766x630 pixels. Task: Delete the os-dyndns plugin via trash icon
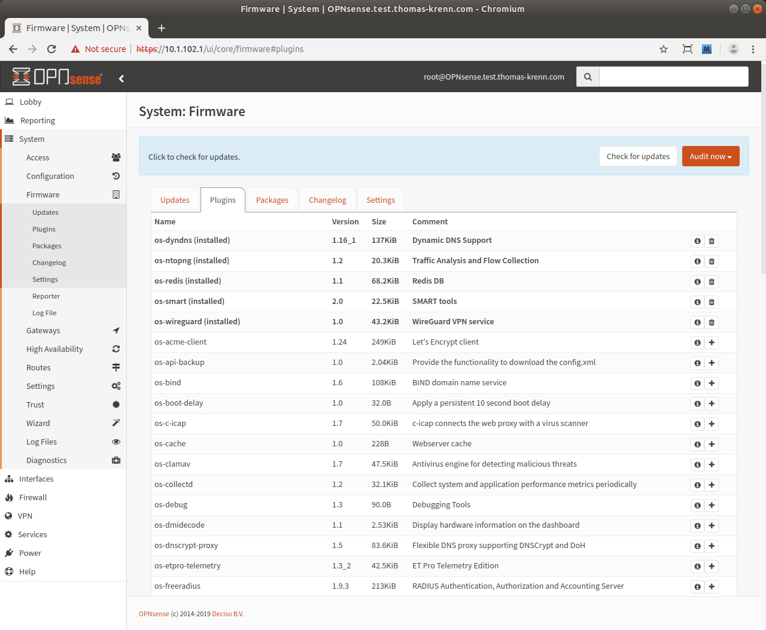click(x=712, y=241)
